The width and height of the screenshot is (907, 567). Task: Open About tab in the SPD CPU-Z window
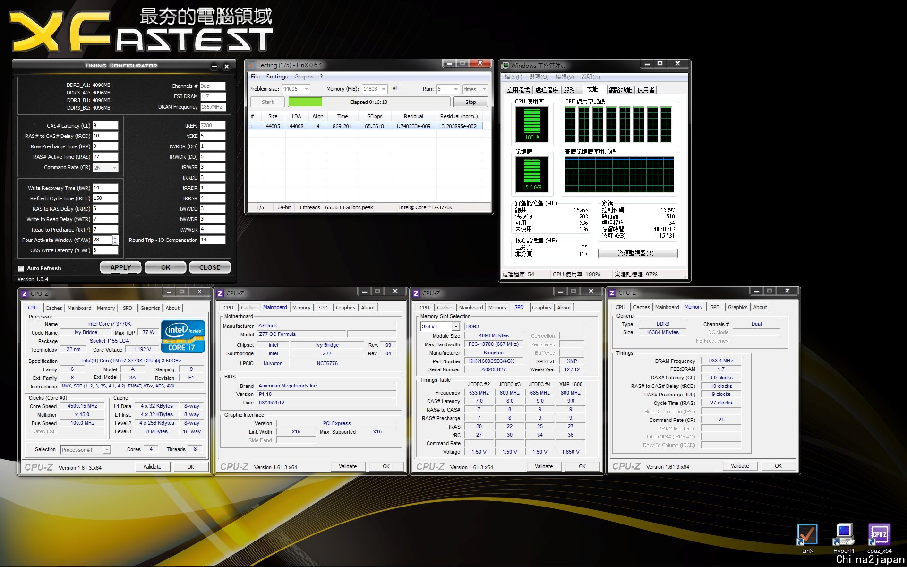coord(564,308)
